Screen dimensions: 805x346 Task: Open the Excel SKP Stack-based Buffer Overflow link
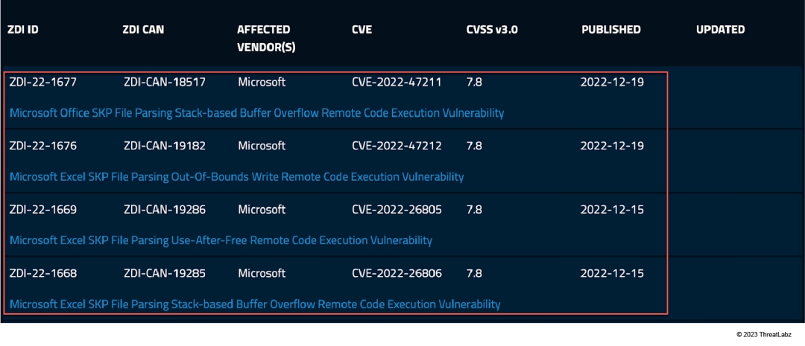(255, 304)
